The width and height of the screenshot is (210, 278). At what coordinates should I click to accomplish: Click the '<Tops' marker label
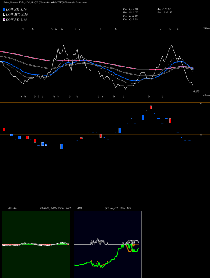tap(206, 28)
